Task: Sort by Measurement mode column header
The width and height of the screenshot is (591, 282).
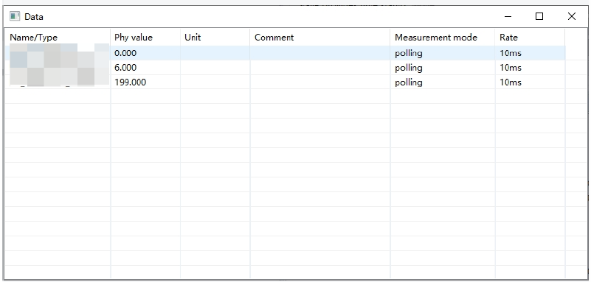Action: [x=442, y=38]
